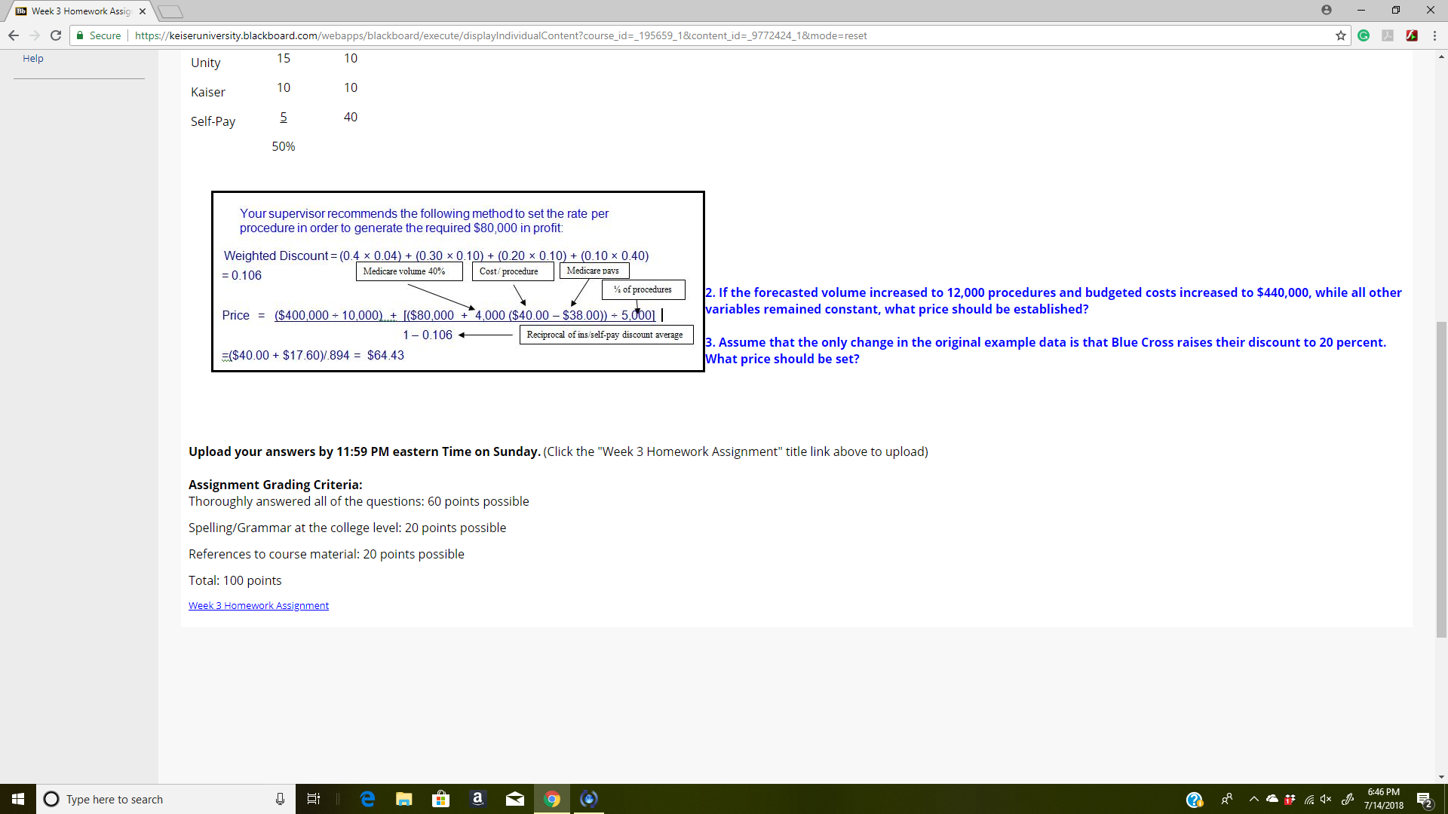Open Amazon from the taskbar
The image size is (1448, 814).
point(477,799)
